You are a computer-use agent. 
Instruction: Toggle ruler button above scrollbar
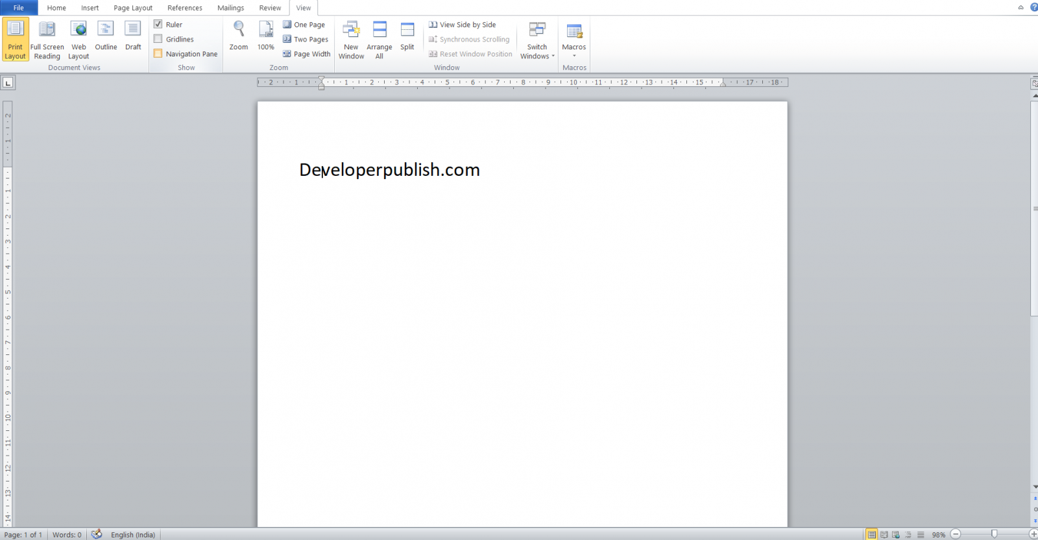pos(1035,83)
